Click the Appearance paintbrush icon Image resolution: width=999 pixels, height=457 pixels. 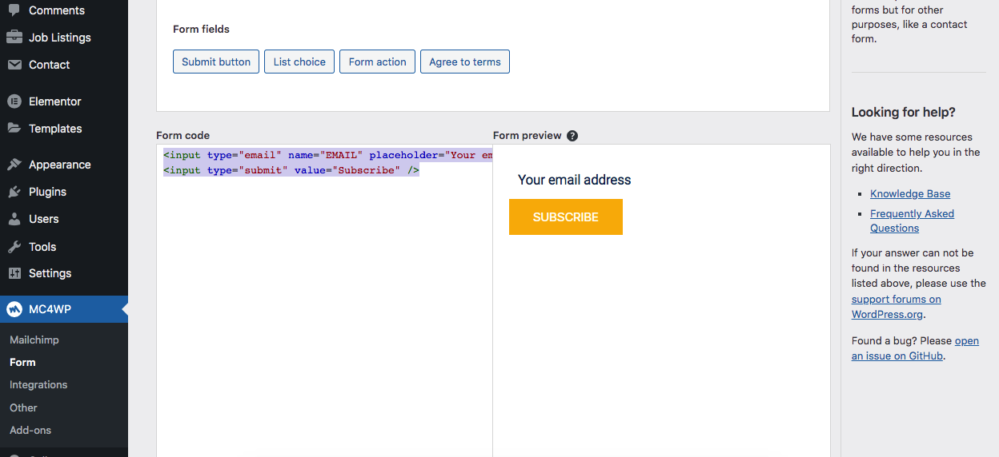(x=14, y=165)
